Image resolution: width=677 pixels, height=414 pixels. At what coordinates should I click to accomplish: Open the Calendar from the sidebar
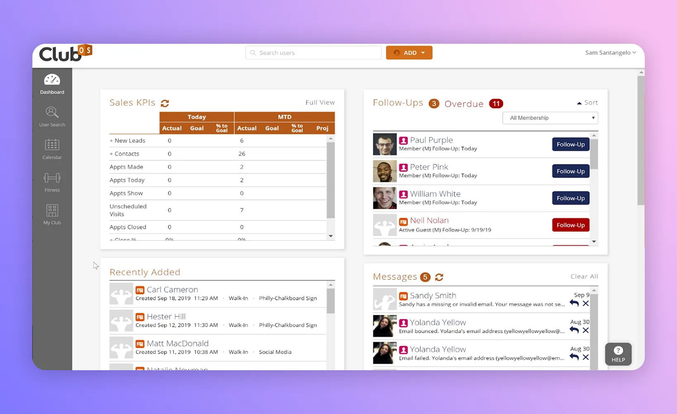52,149
